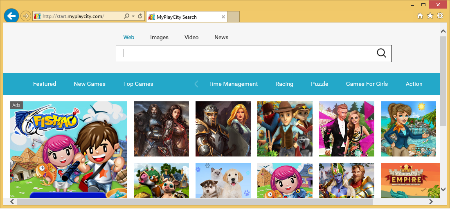
Task: Open the News search tab
Action: 221,37
